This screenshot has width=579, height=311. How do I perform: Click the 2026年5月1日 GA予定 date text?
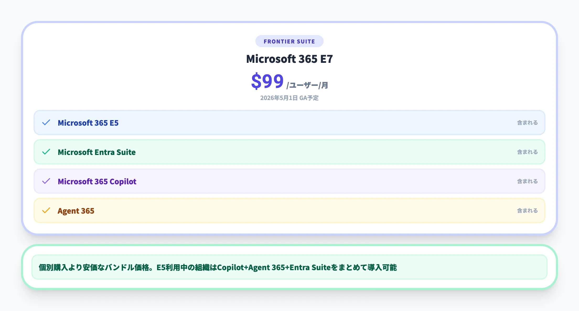pyautogui.click(x=289, y=98)
